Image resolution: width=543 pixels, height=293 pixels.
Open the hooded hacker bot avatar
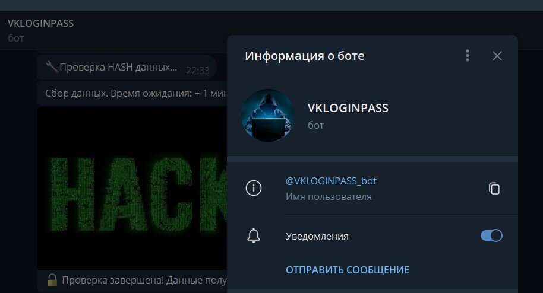268,116
